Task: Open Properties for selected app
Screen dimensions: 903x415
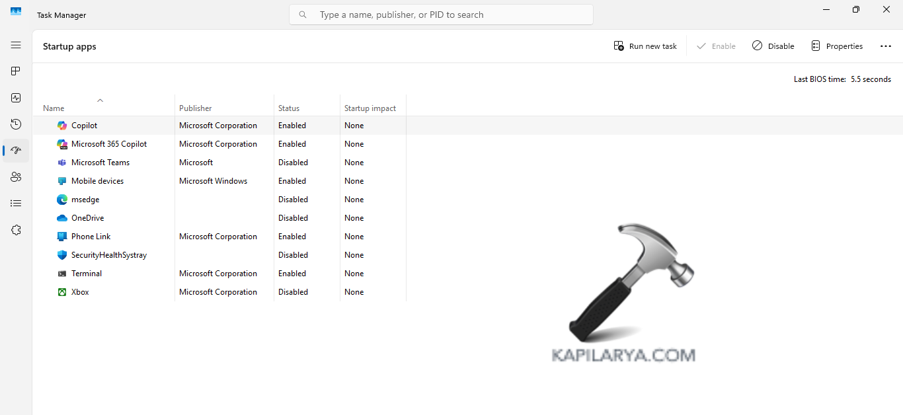Action: point(837,46)
